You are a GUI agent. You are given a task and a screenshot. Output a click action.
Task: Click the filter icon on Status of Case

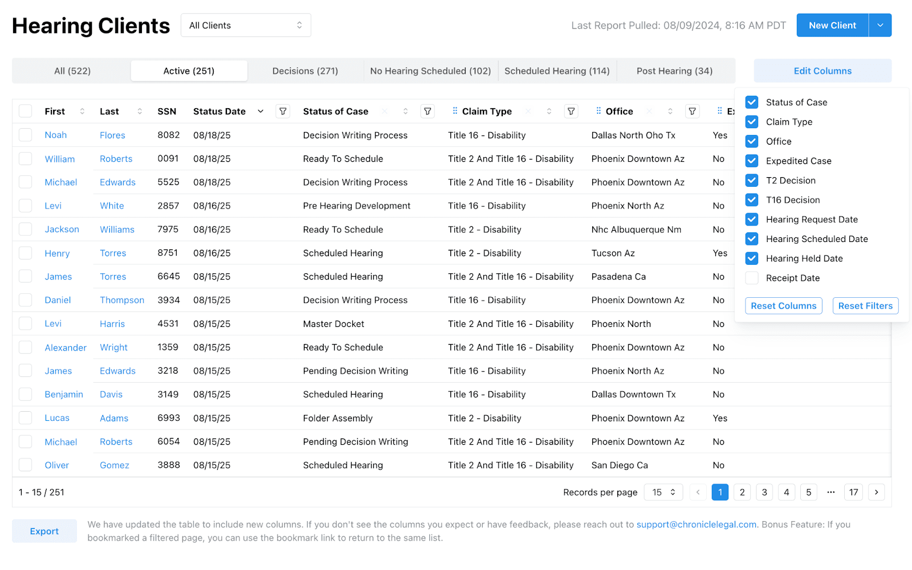pyautogui.click(x=427, y=111)
